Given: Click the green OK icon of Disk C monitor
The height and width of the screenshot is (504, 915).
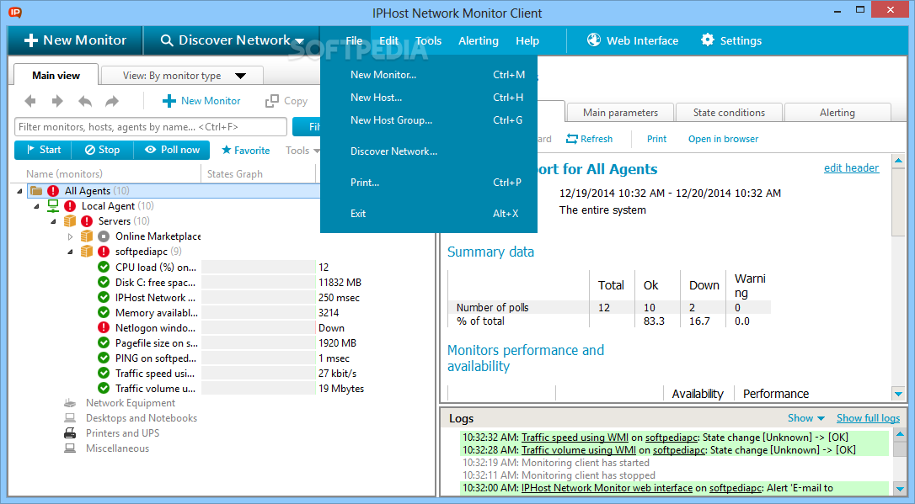Looking at the screenshot, I should coord(104,282).
